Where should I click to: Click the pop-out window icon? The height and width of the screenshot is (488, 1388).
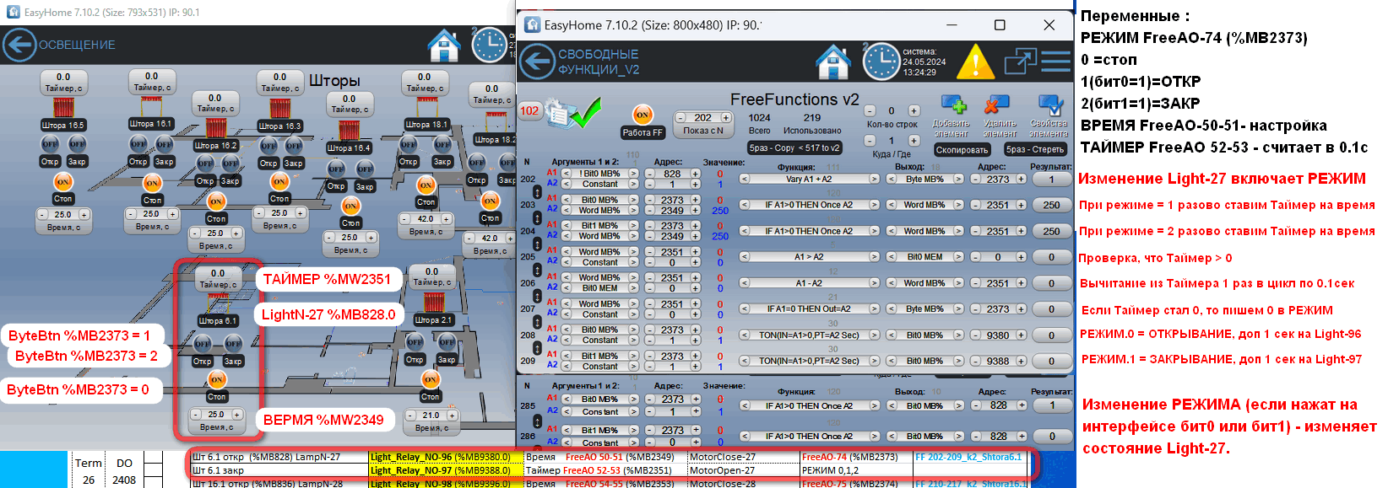tap(1020, 62)
